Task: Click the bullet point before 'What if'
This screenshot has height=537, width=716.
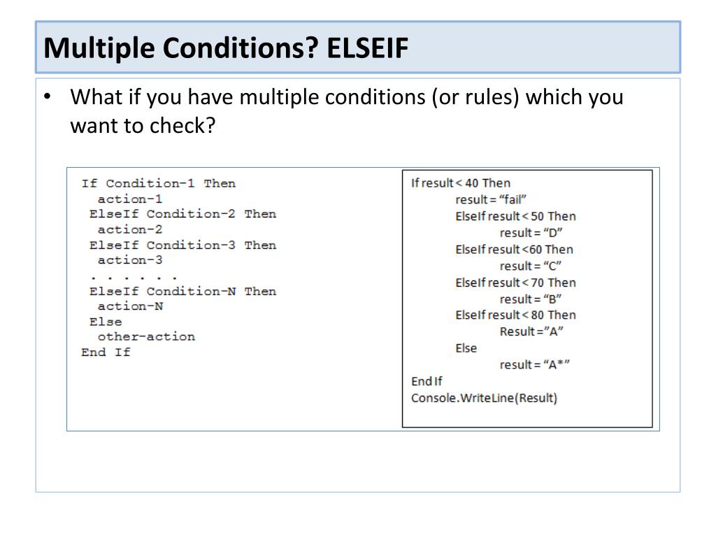Action: [x=48, y=96]
